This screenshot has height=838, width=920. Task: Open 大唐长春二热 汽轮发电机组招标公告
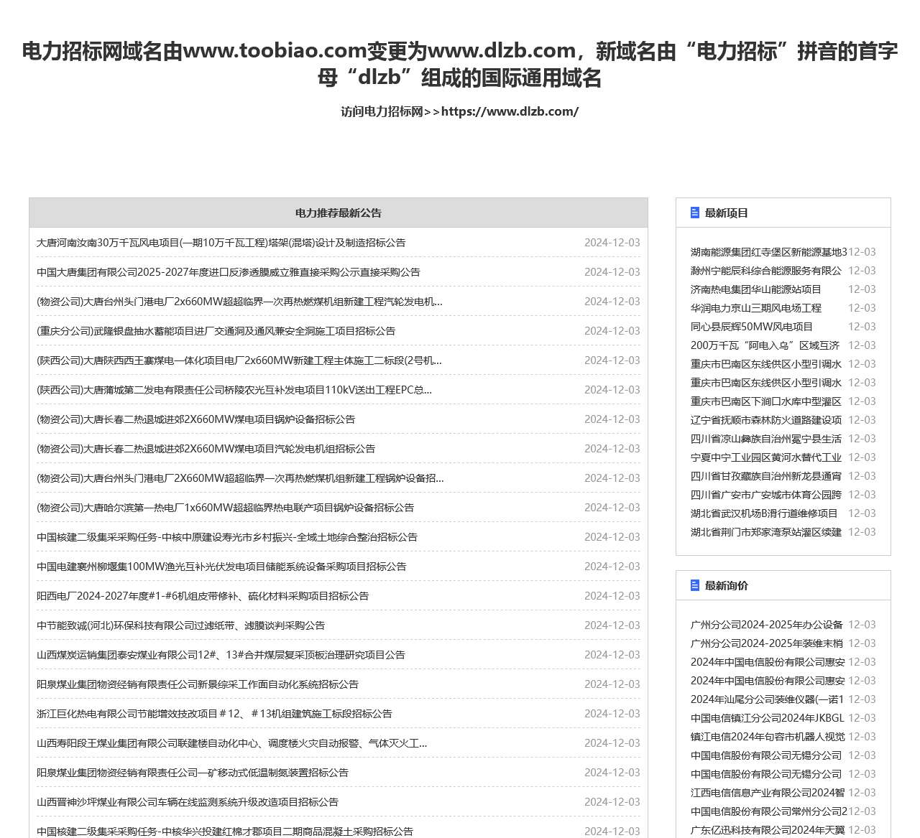coord(206,449)
